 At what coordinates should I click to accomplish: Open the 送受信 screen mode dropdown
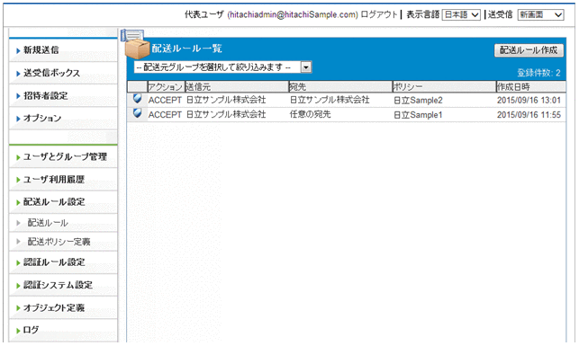point(540,14)
